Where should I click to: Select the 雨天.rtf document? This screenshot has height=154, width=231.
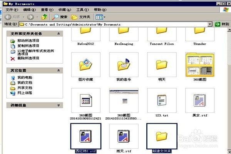tap(124, 138)
